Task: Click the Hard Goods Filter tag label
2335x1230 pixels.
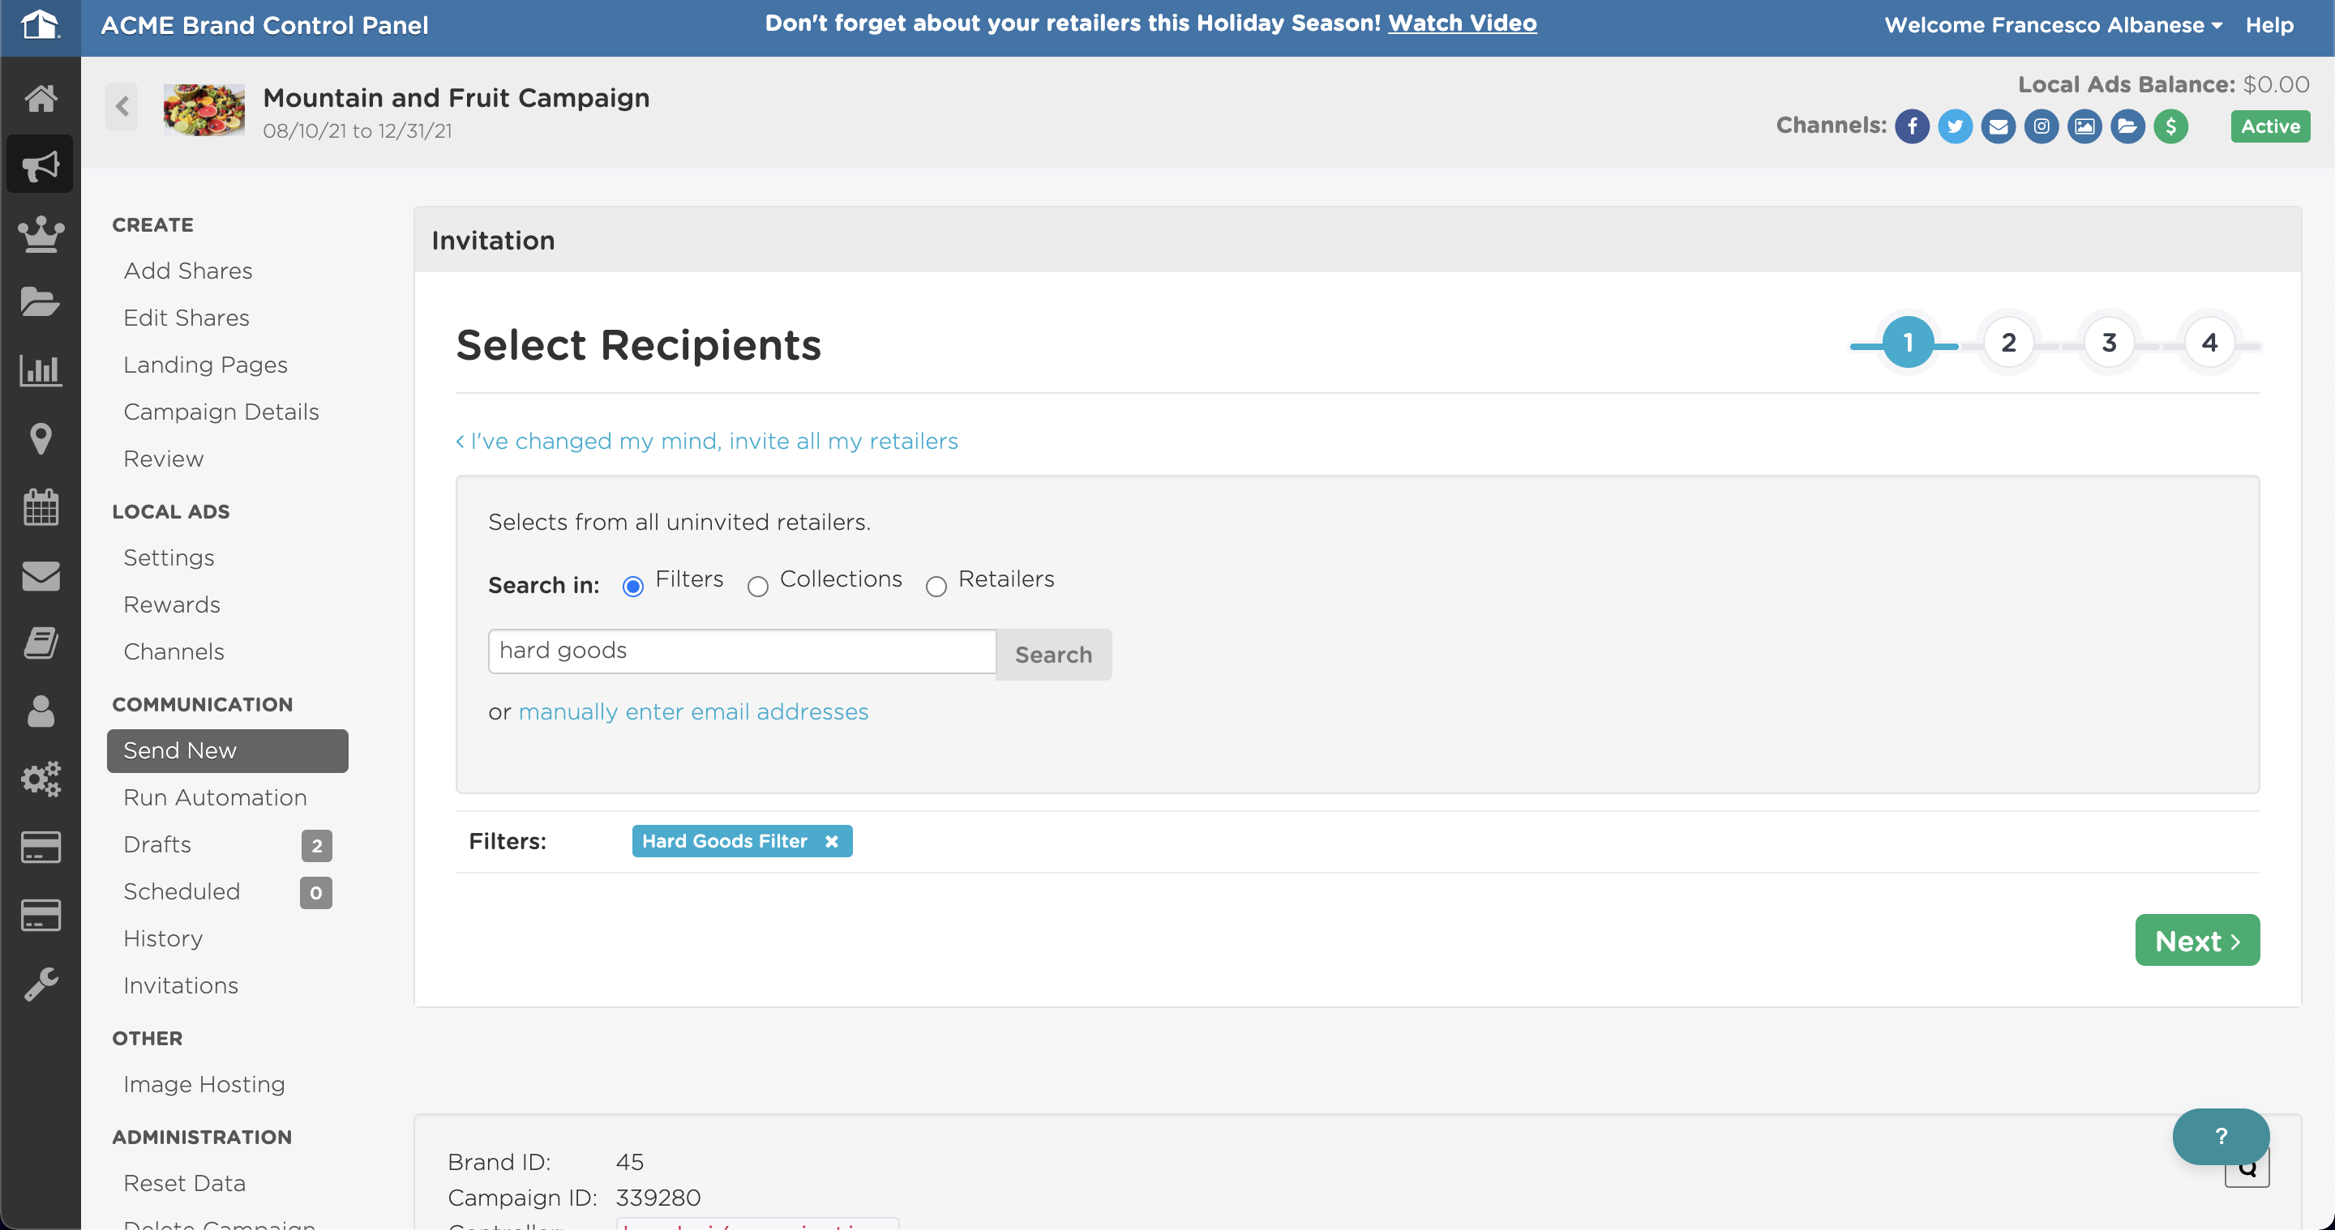Action: 724,841
